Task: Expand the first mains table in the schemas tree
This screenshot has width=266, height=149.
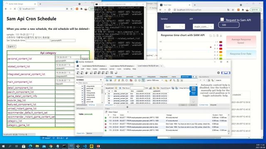Action: (82, 91)
